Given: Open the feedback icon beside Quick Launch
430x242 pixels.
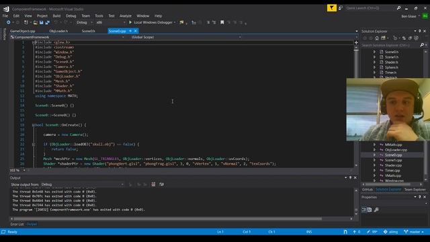Looking at the screenshot, I should coord(341,8).
